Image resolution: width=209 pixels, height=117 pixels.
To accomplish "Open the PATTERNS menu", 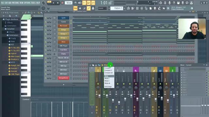I will pos(15,3).
